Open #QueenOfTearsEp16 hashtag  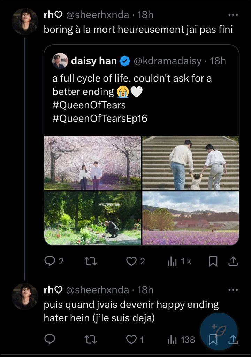(x=100, y=119)
